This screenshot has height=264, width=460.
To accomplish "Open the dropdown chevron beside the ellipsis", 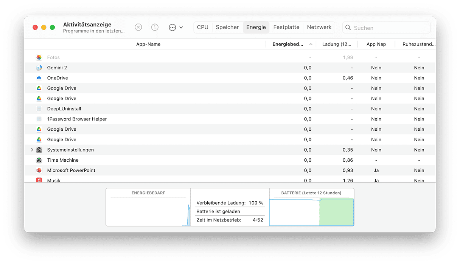I will tap(181, 27).
